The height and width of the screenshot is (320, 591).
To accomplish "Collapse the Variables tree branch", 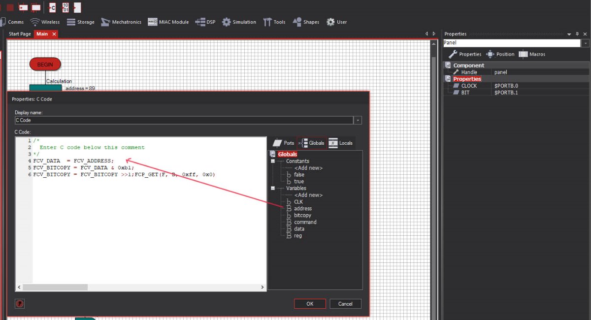I will pos(272,188).
